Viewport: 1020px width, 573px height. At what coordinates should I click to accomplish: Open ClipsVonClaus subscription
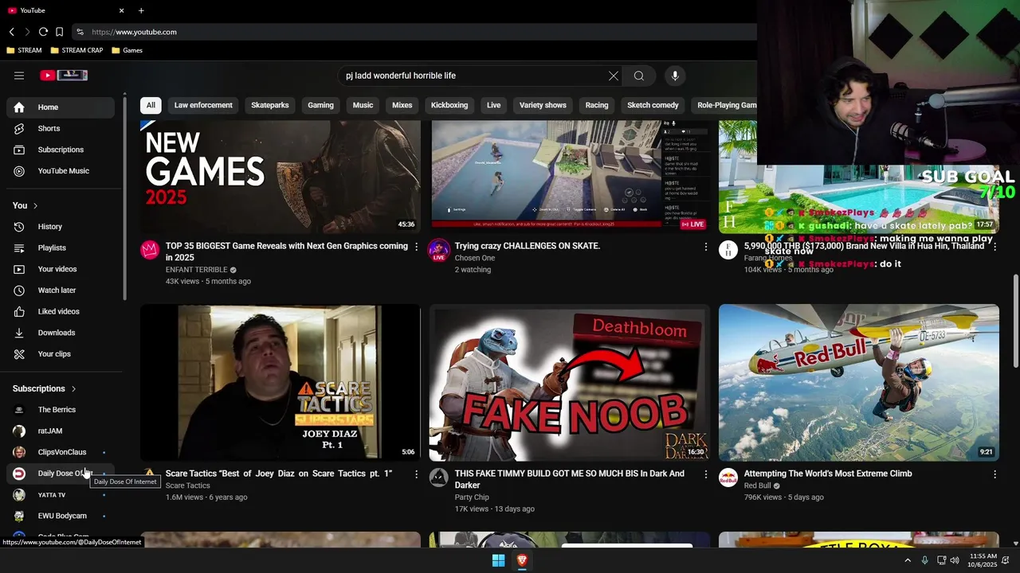(61, 452)
